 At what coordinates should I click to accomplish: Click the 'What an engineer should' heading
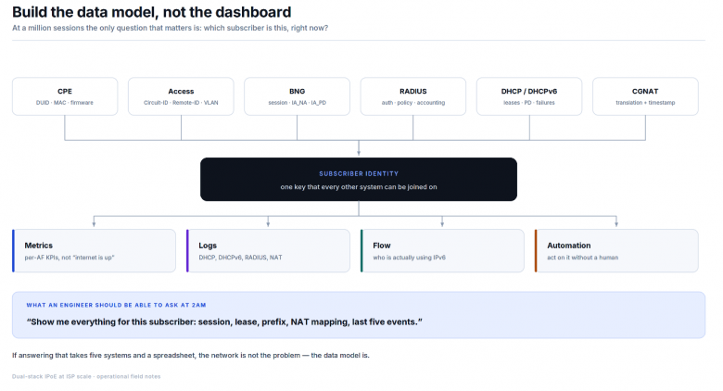tap(116, 305)
